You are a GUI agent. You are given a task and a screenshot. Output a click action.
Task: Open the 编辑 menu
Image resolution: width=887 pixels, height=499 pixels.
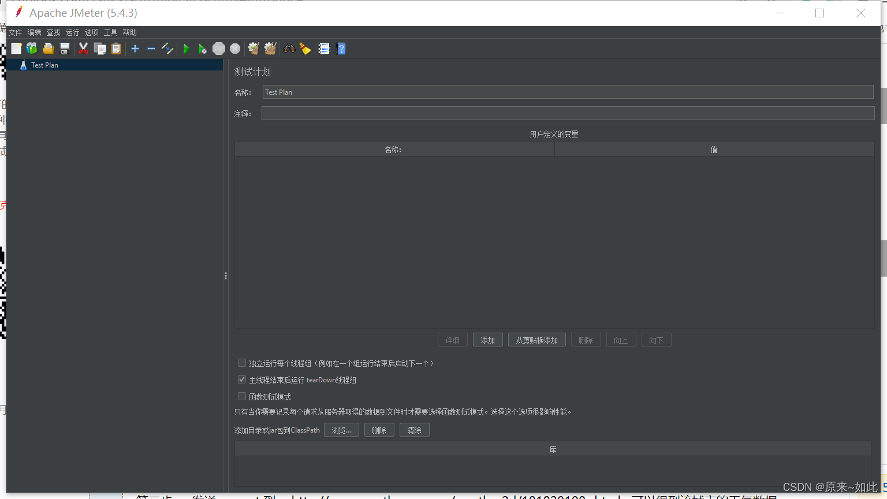(34, 32)
